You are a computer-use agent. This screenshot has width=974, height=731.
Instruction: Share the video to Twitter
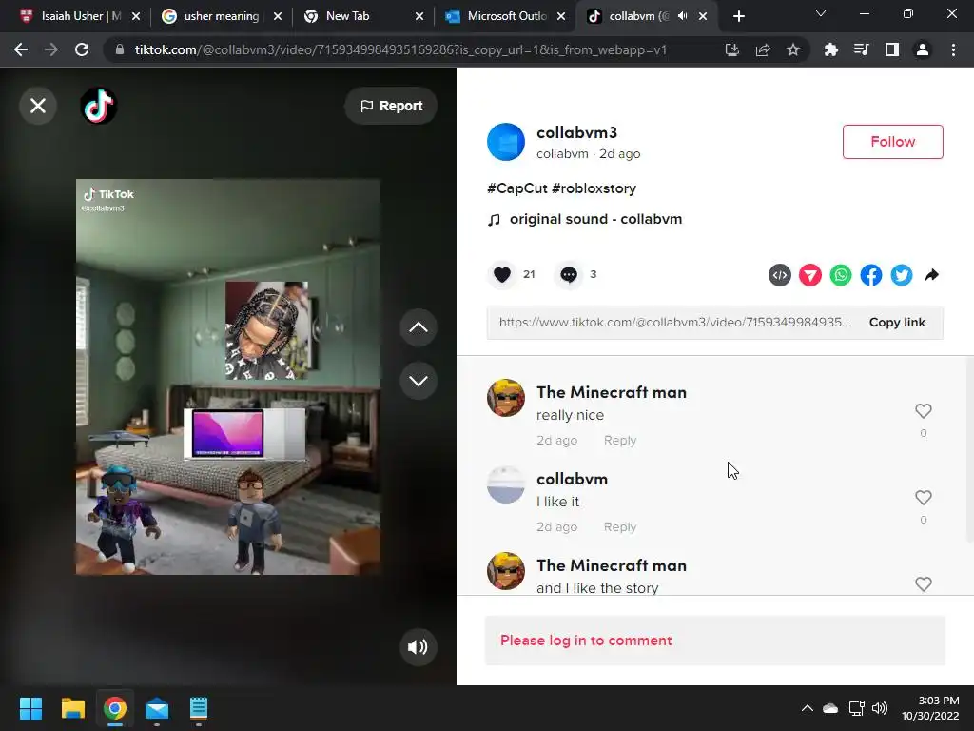tap(902, 275)
